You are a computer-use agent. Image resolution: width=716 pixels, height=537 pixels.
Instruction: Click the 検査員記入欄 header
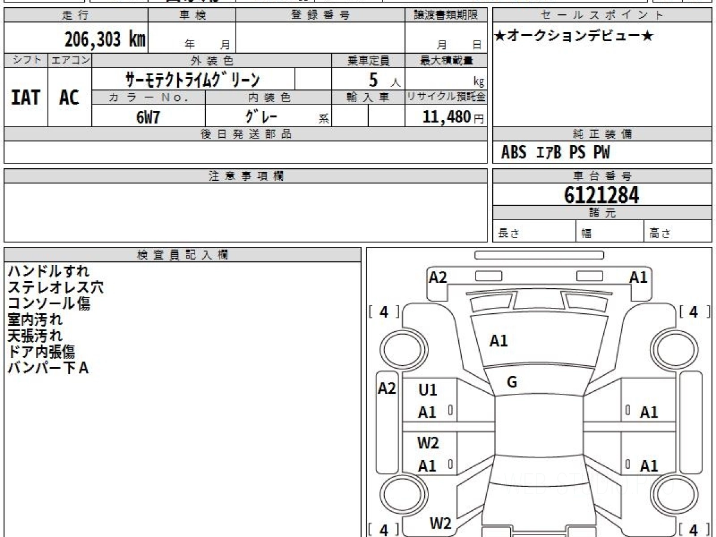183,255
